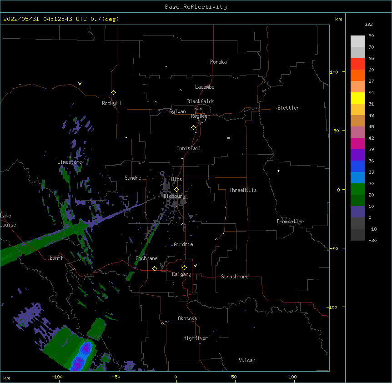Pick the lightest gray 70-80 dBZ swatch
This screenshot has width=392, height=383.
[357, 41]
